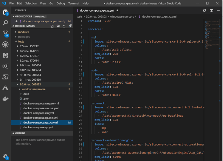
Task: Open docker-compose.xm.yml in the file tree
Action: pyautogui.click(x=38, y=113)
